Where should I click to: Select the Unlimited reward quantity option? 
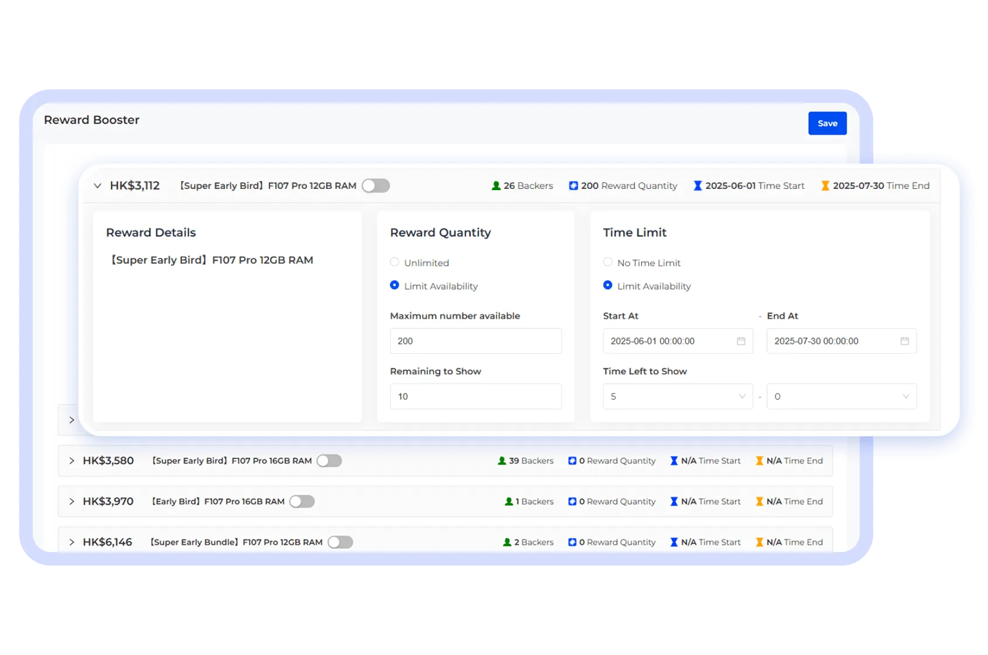coord(395,262)
